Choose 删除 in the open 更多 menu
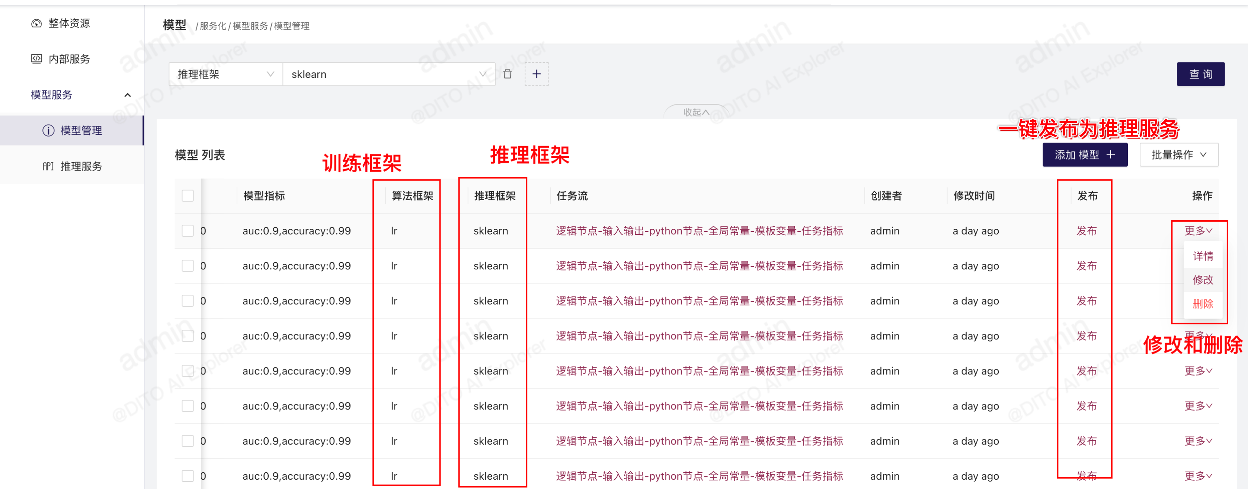The image size is (1248, 489). click(x=1203, y=304)
